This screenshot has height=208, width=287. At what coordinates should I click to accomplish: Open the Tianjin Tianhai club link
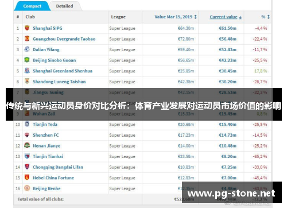click(48, 156)
